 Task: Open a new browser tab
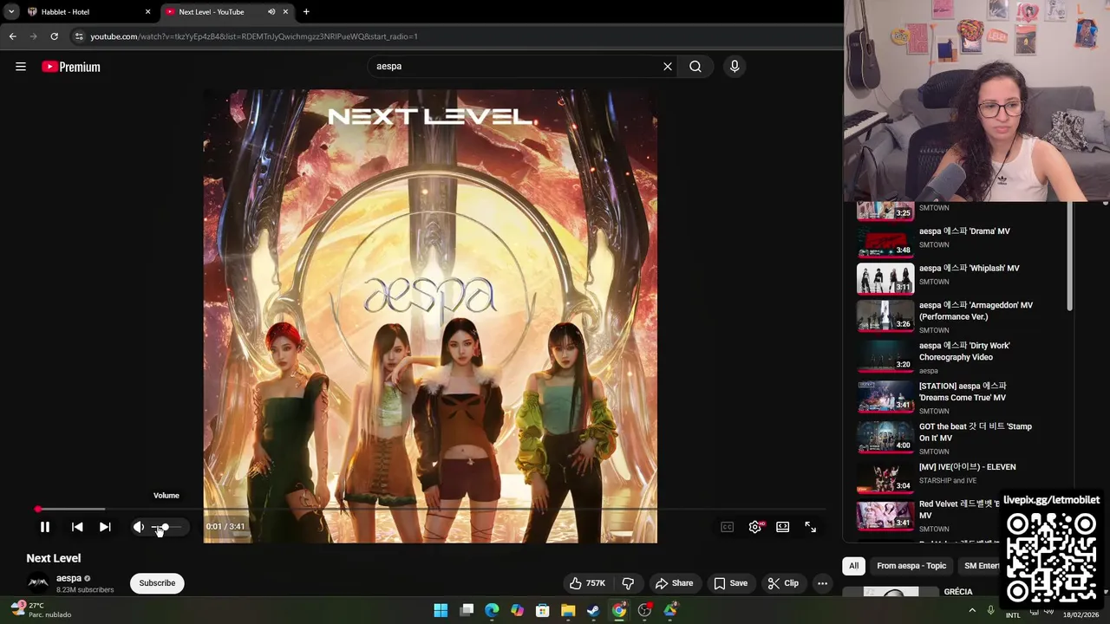[306, 12]
